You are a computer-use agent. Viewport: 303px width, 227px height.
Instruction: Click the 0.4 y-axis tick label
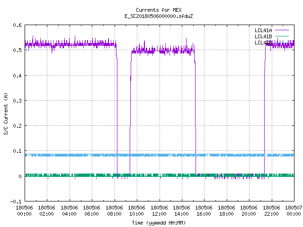click(x=17, y=76)
